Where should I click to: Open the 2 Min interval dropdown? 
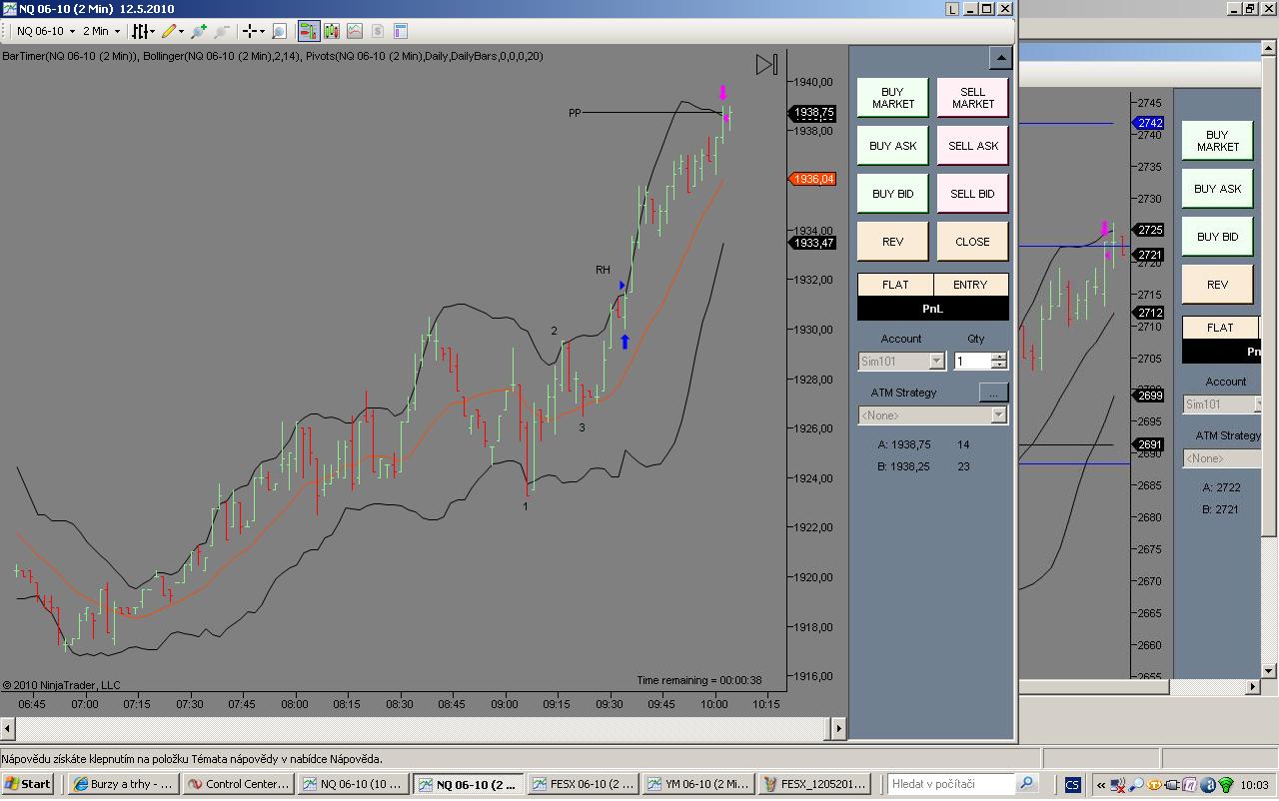tap(101, 31)
